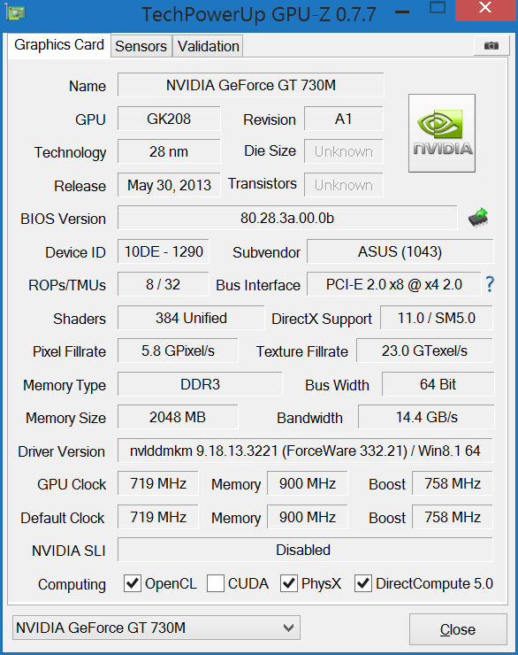Click the Release date May 30, 2013
Screen dimensions: 518x655
pyautogui.click(x=169, y=185)
